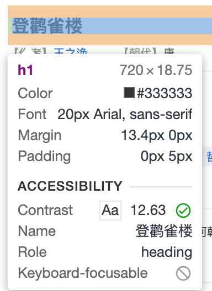Click the orange margin highlight above heading

click(110, 12)
